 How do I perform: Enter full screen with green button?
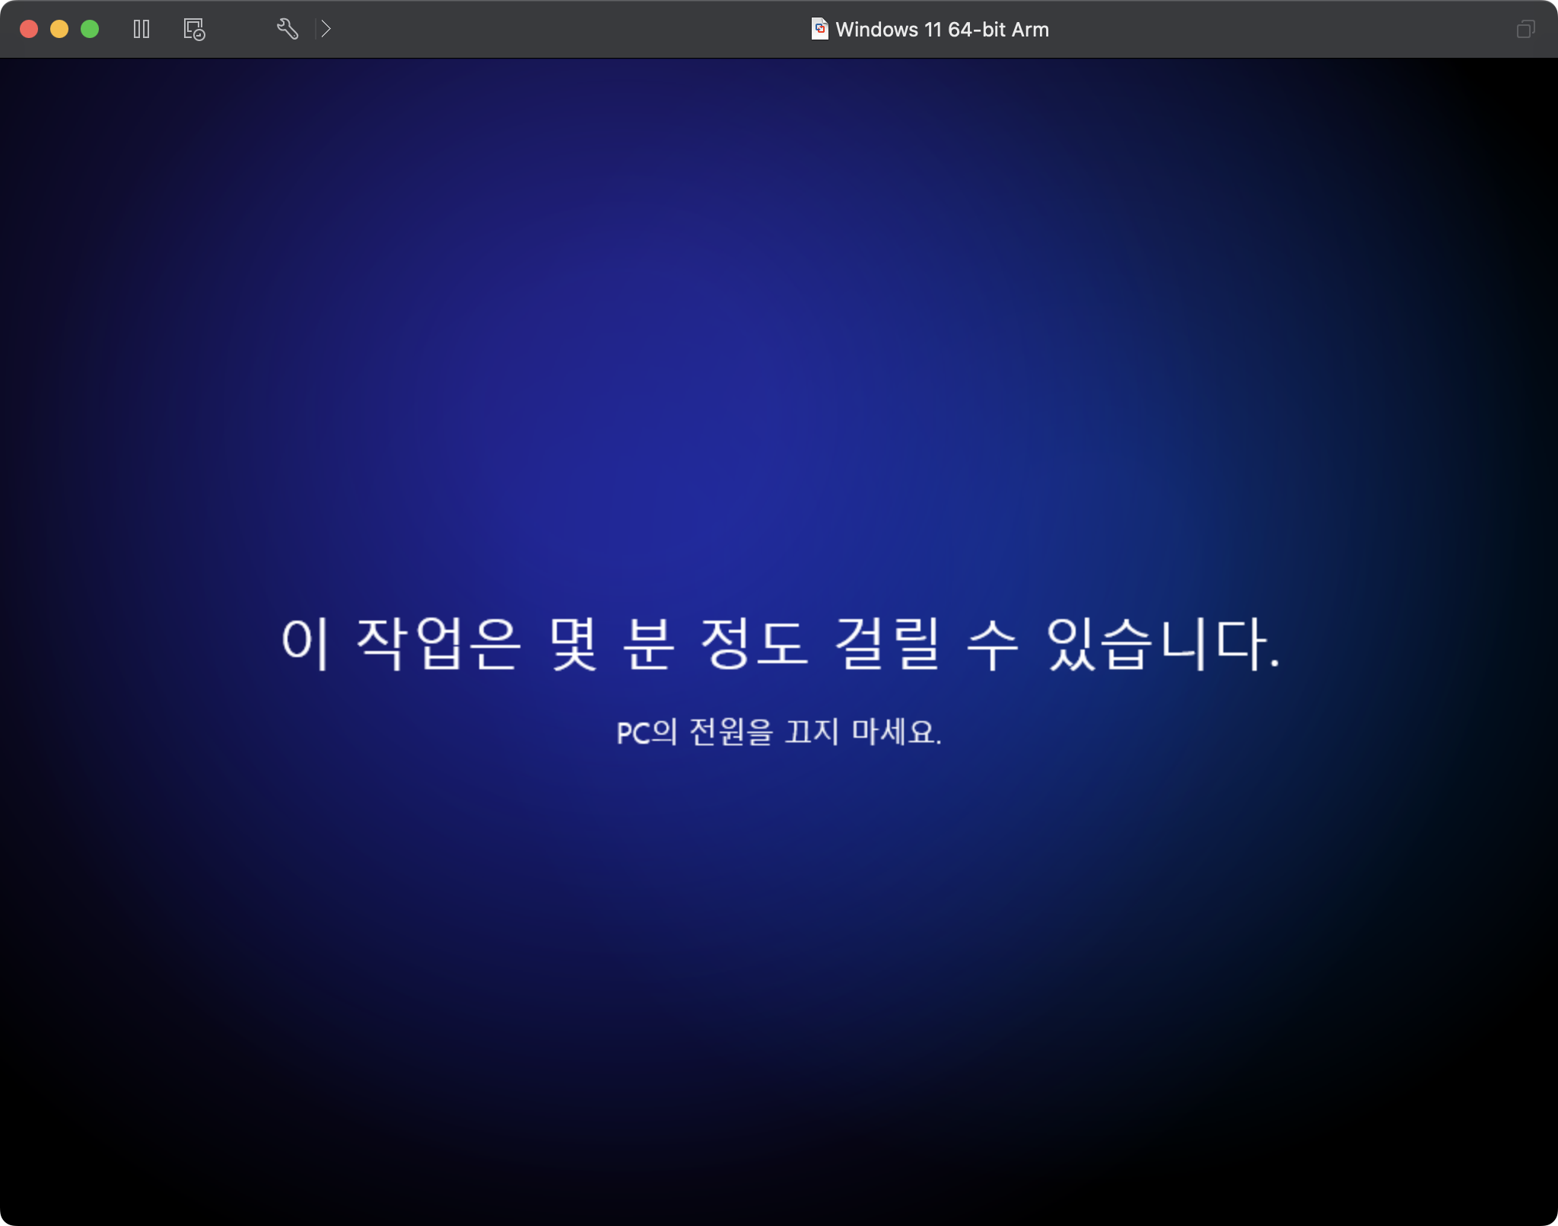[x=90, y=30]
